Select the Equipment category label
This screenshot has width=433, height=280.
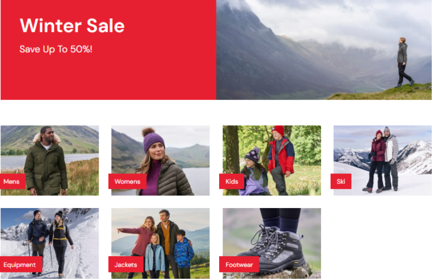21,264
